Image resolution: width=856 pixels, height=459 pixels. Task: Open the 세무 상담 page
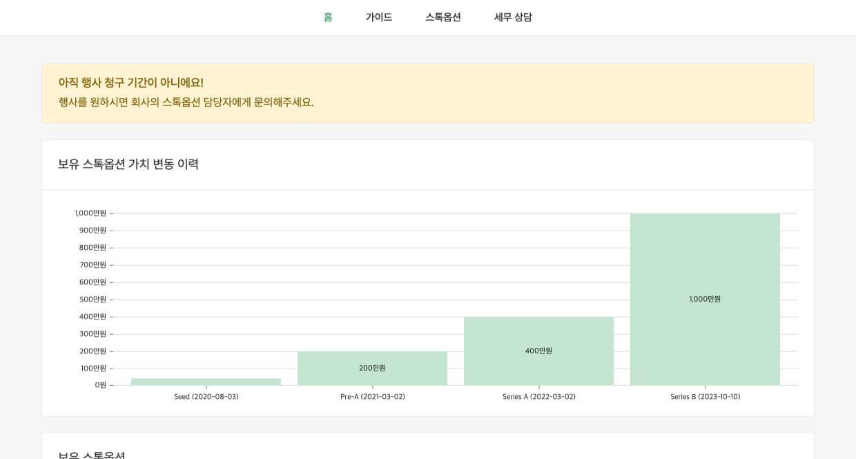(x=513, y=17)
